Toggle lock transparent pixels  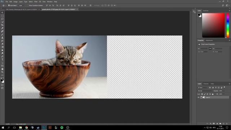[x=202, y=94]
